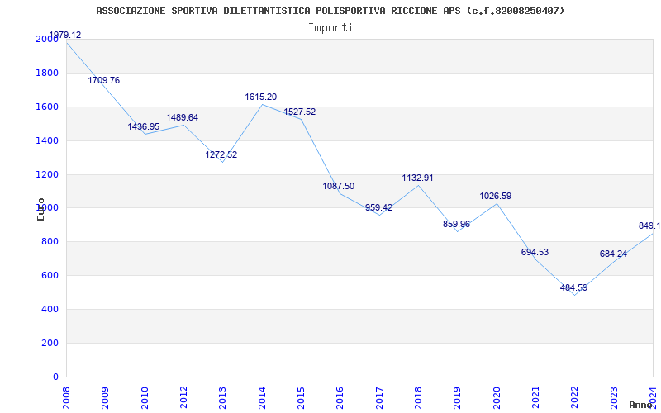The image size is (661, 413).
Task: Select year 2012 on the x-axis
Action: click(183, 397)
